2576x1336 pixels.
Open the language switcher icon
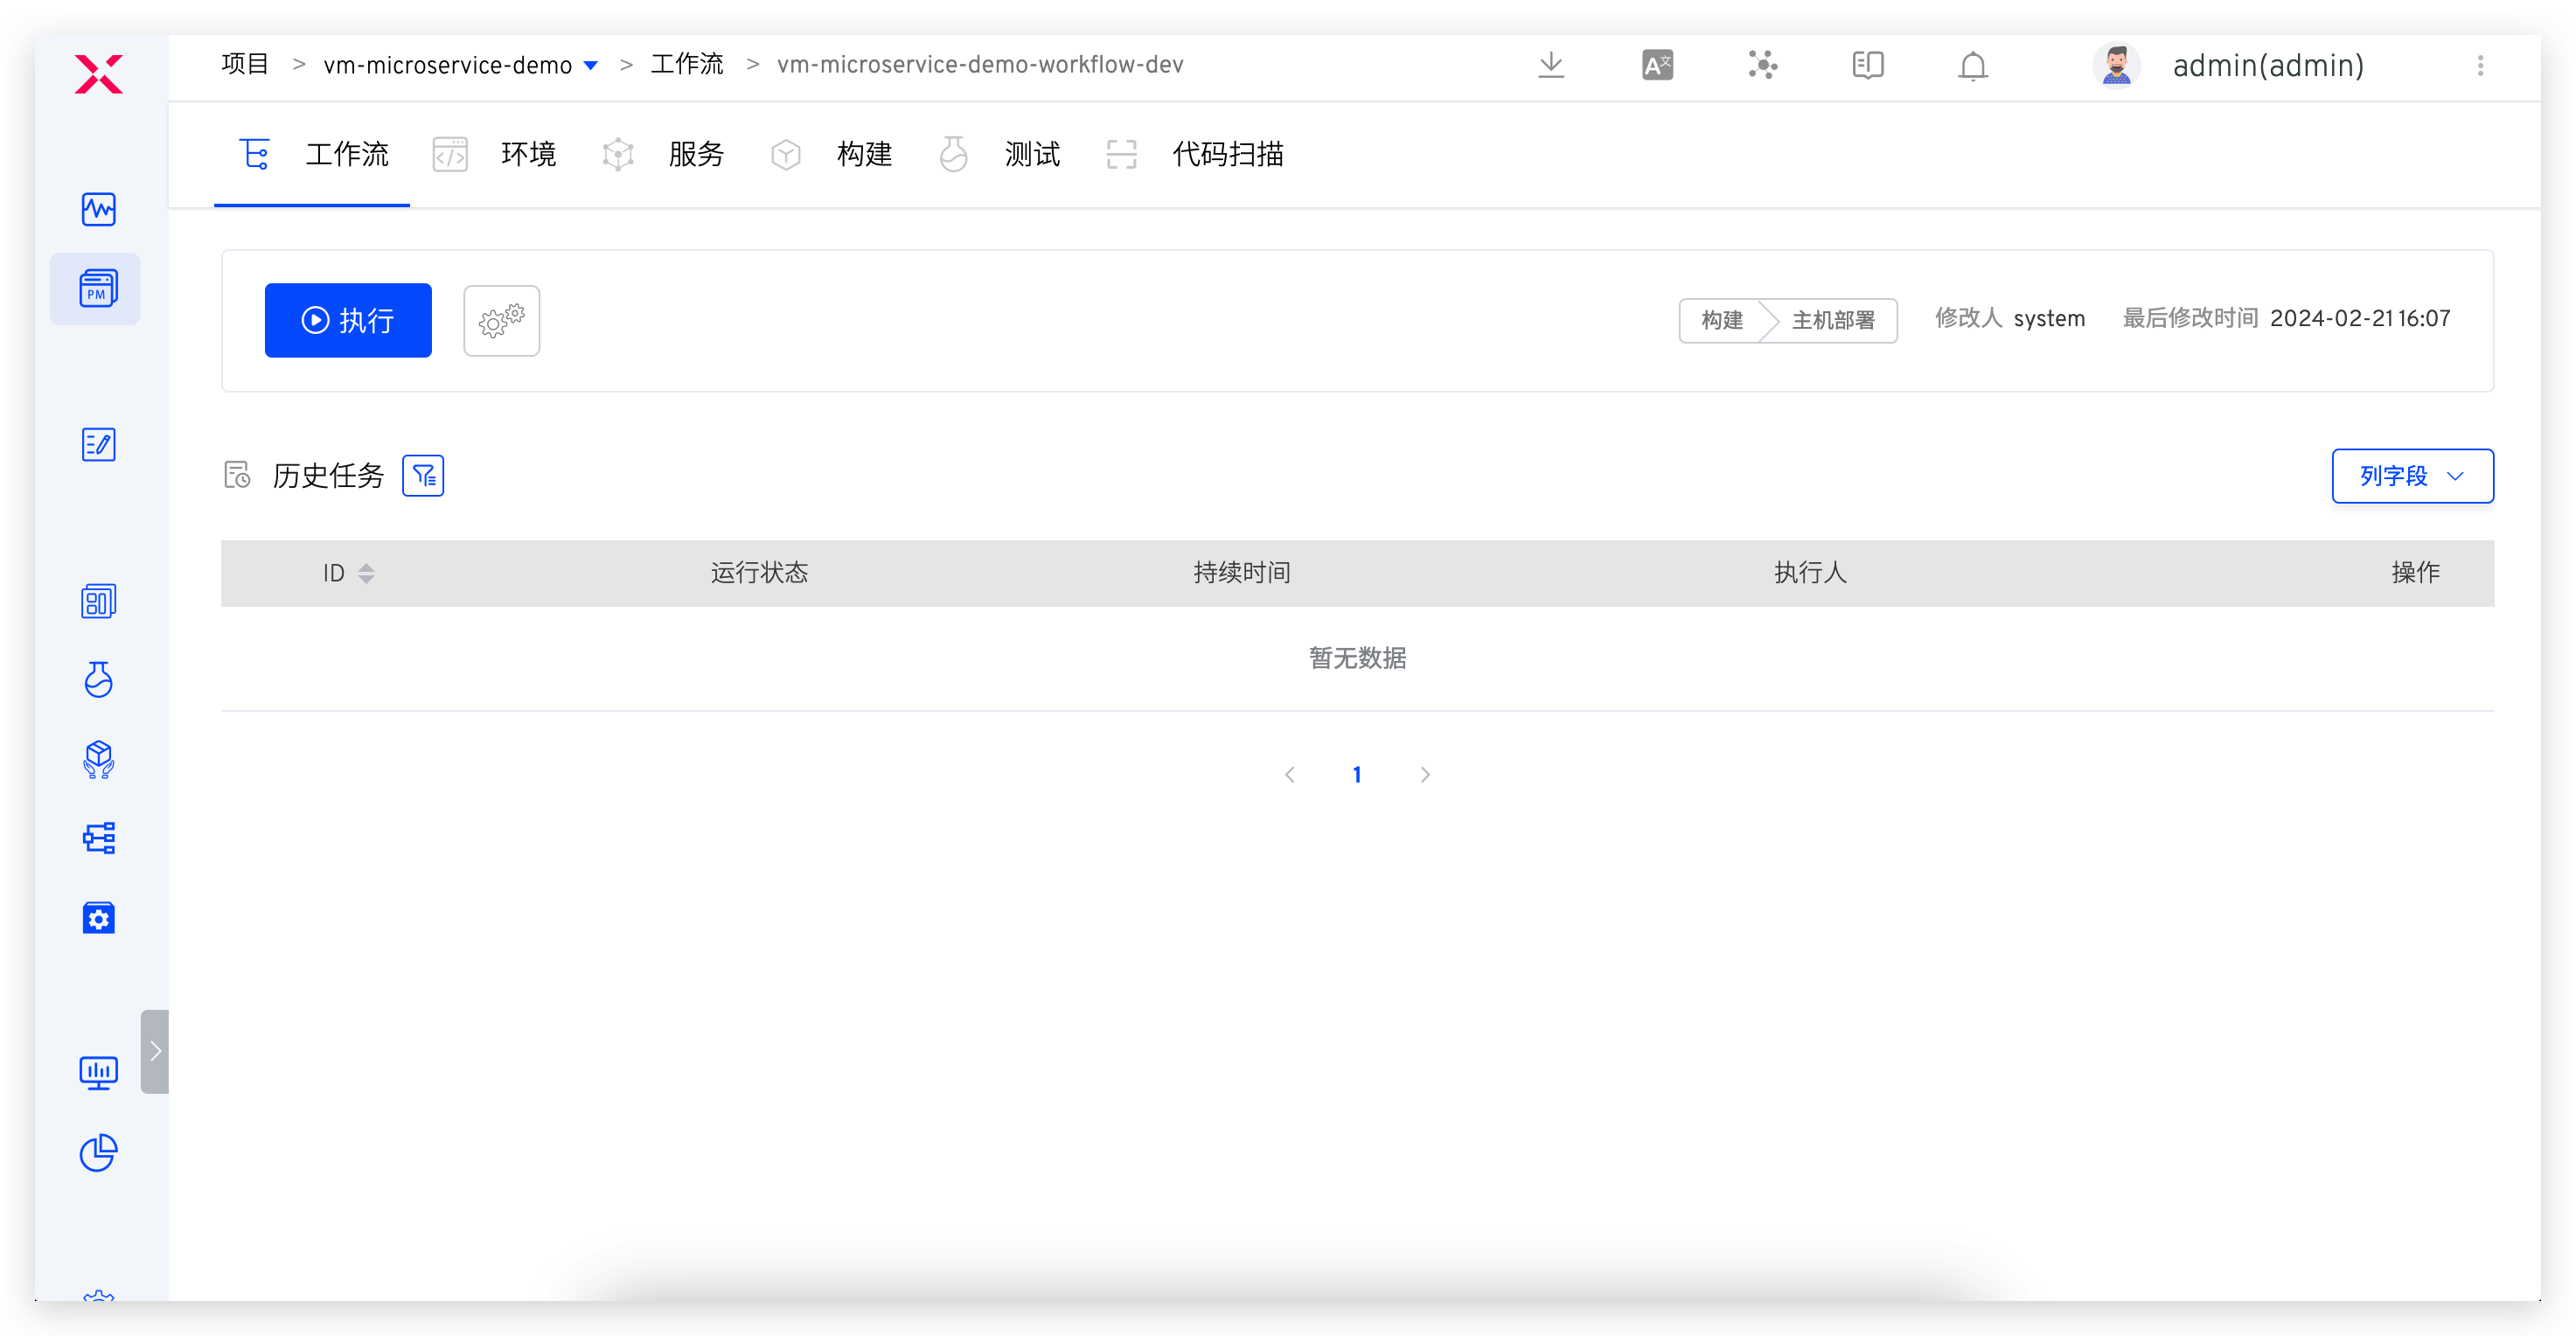click(1656, 64)
